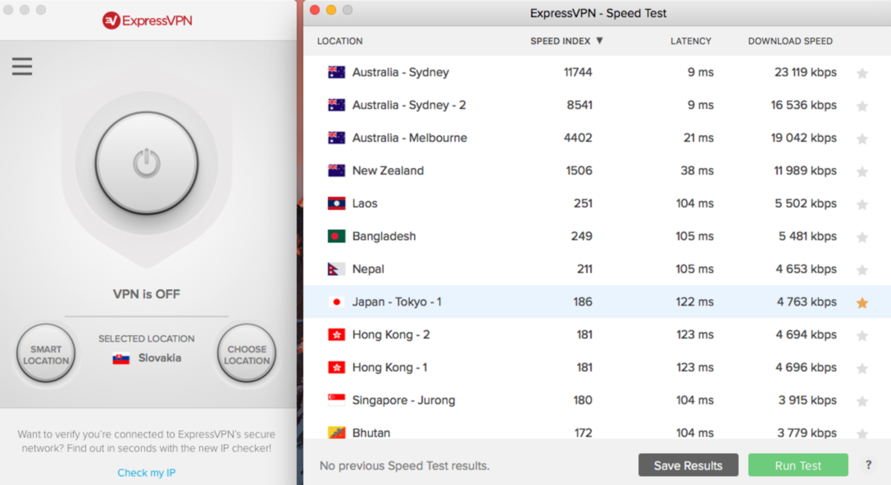Star the Hong Kong - 2 location

click(x=862, y=336)
